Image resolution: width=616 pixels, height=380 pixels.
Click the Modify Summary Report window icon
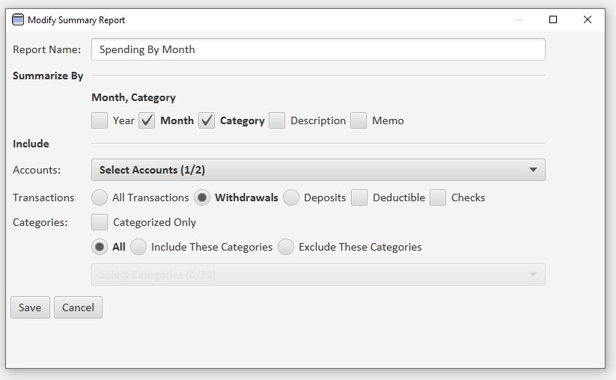coord(18,20)
